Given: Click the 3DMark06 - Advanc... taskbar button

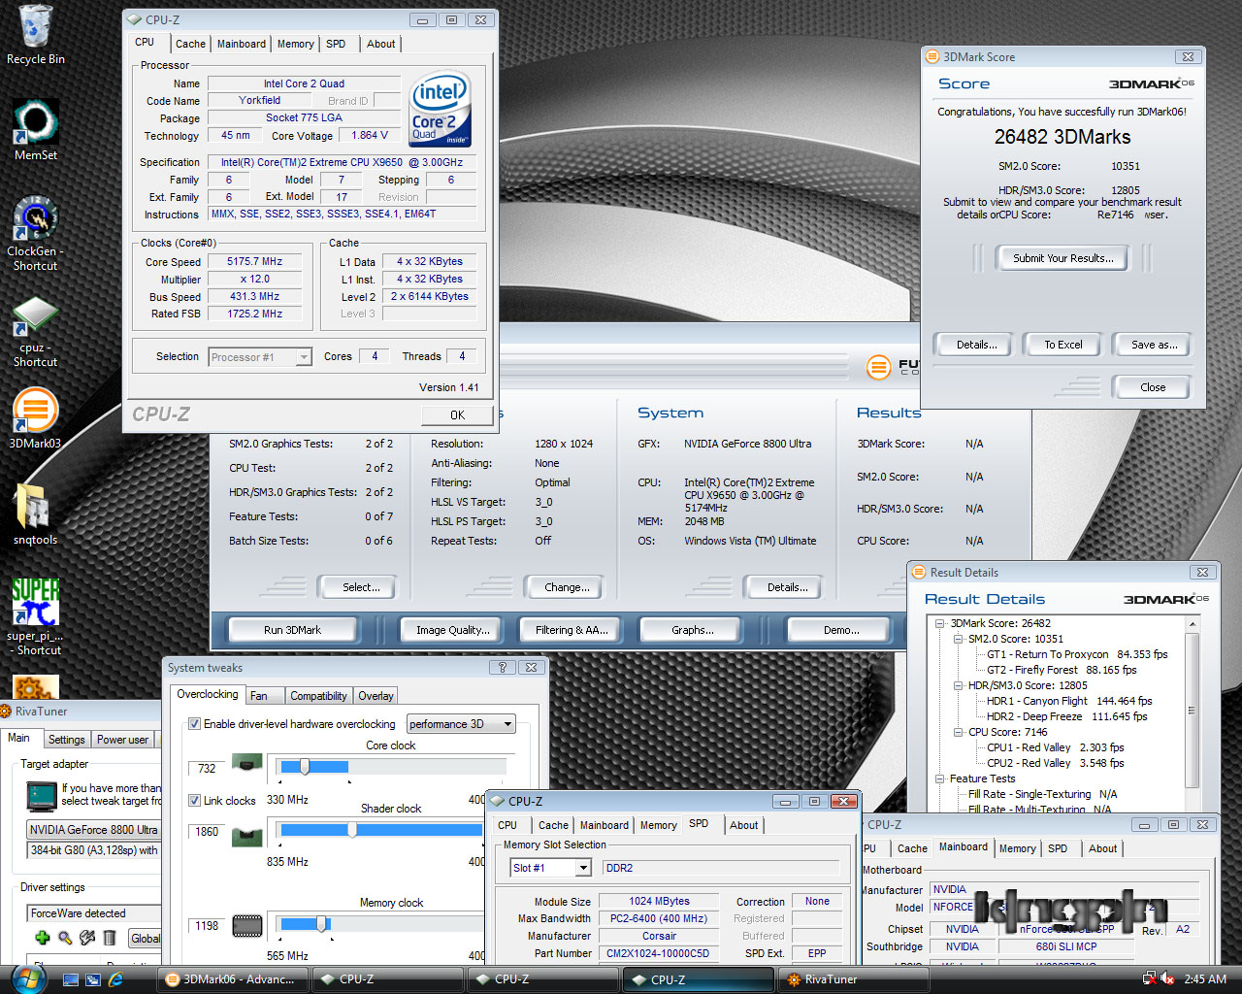Looking at the screenshot, I should click(233, 979).
